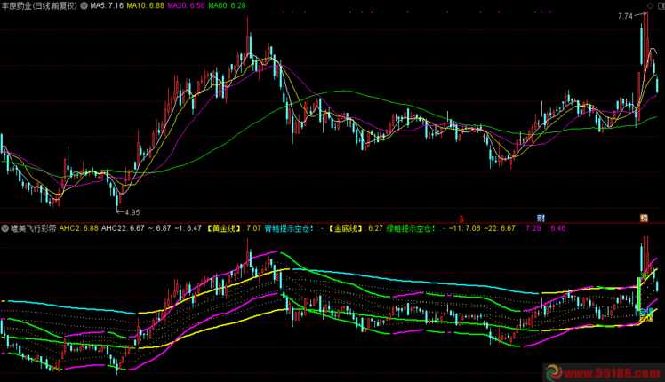665x382 pixels.
Task: Click the 【金底线】 6.27 label
Action: (x=355, y=228)
